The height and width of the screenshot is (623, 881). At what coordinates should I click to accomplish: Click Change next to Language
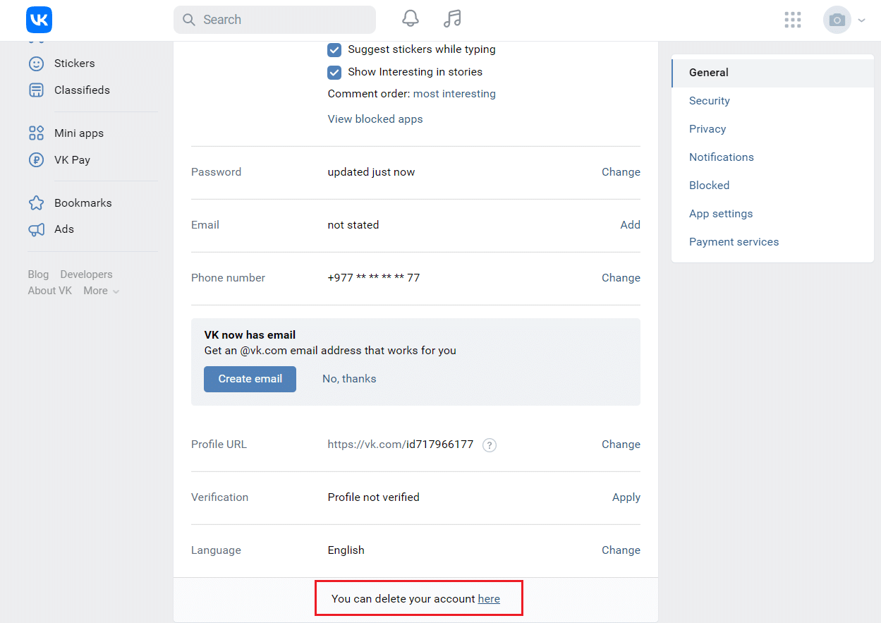621,550
